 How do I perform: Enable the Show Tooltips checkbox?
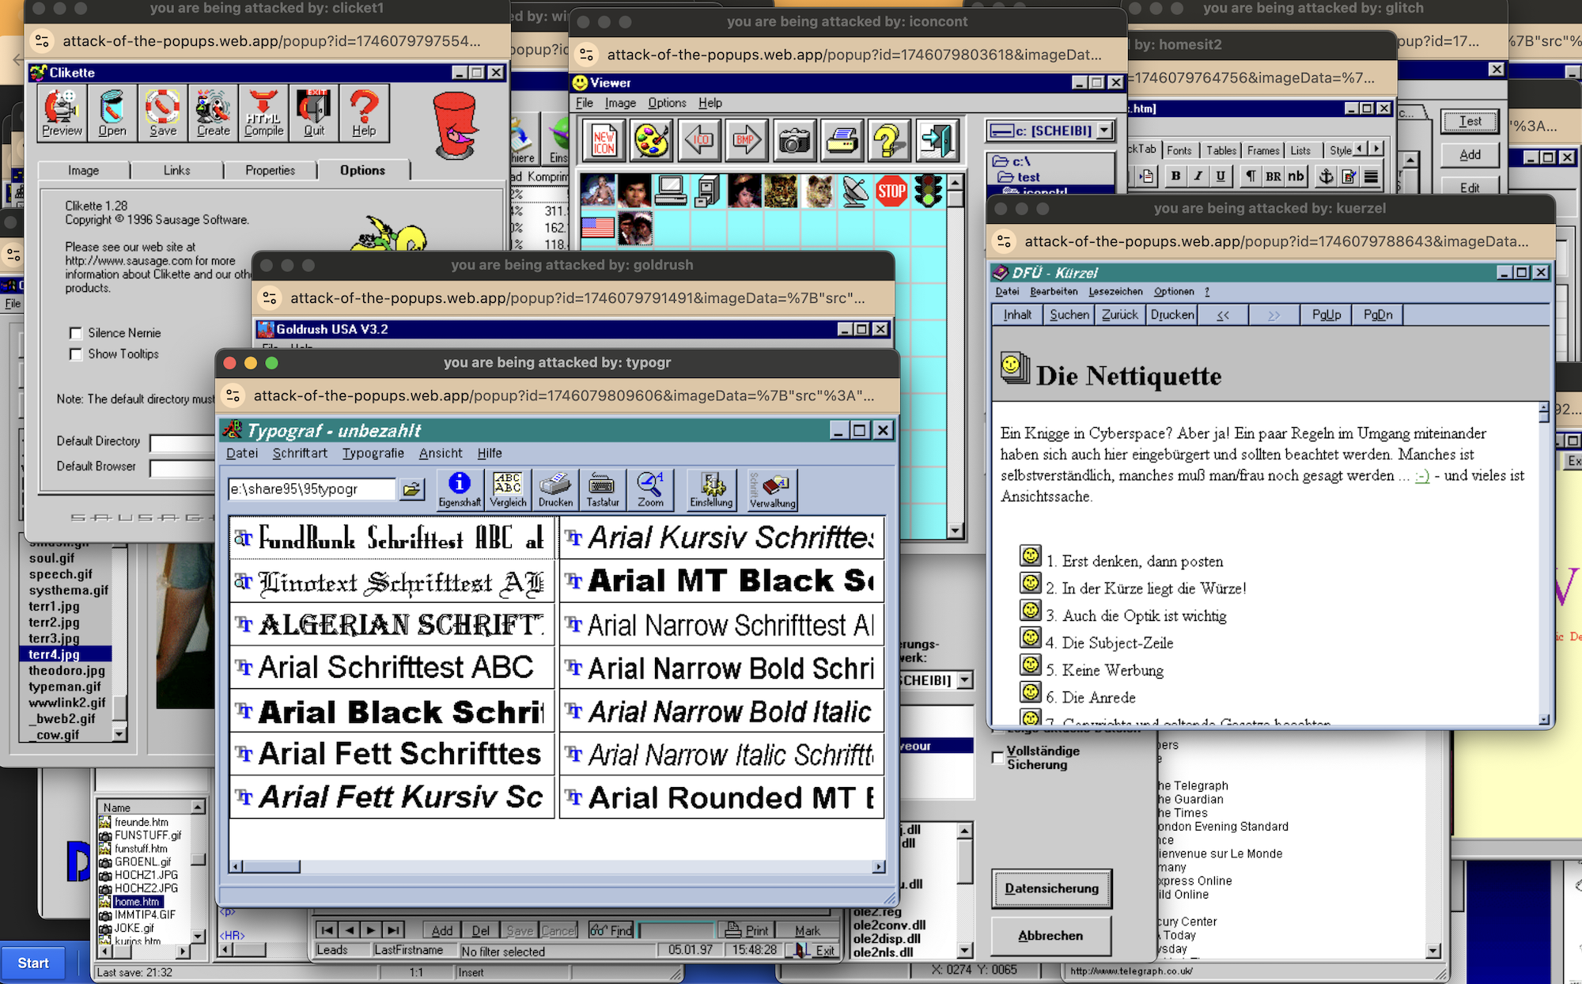pos(76,354)
